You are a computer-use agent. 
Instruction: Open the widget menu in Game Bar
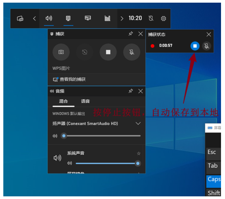click(20, 19)
